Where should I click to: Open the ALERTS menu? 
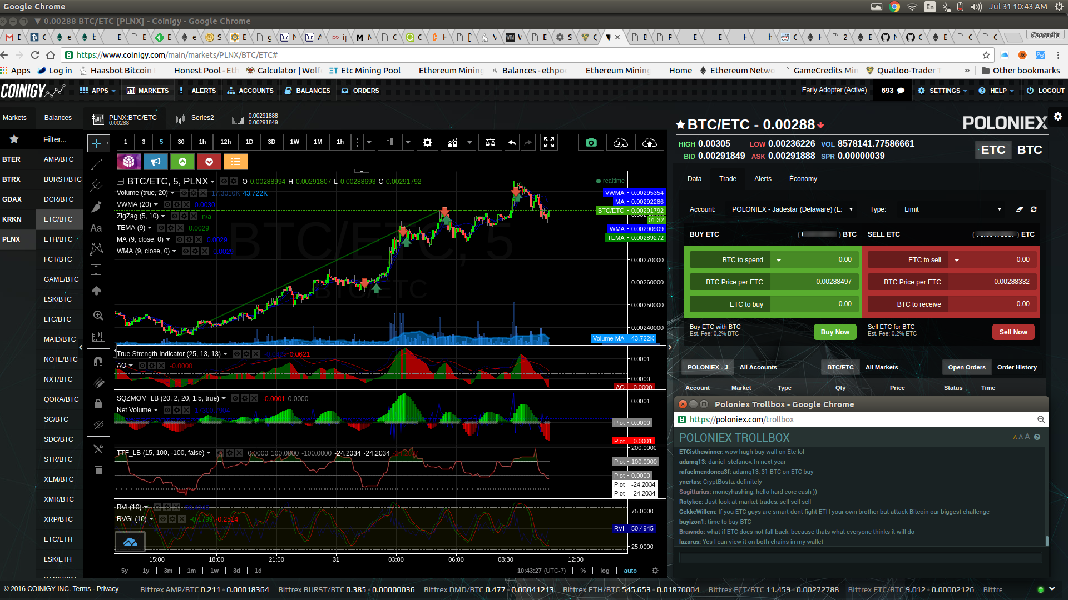pyautogui.click(x=198, y=91)
